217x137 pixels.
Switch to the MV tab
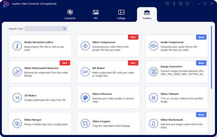tap(95, 14)
